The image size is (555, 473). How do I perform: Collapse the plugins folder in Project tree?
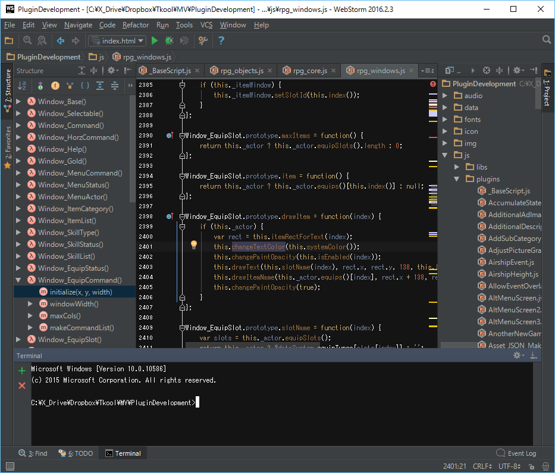(x=457, y=179)
